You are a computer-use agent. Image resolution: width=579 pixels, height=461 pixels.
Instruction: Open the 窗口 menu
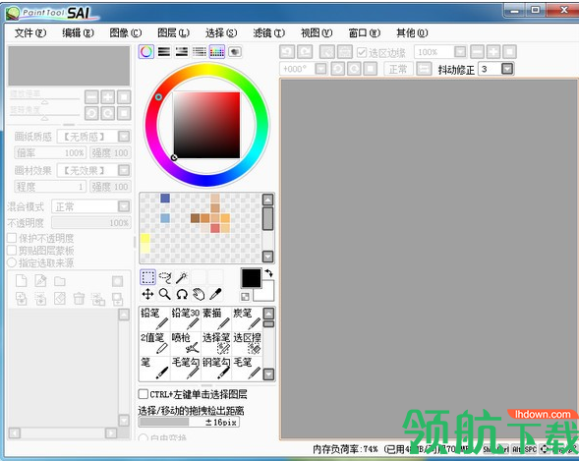(364, 33)
